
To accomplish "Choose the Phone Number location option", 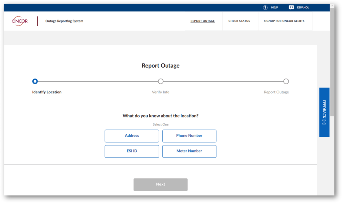I will [189, 136].
